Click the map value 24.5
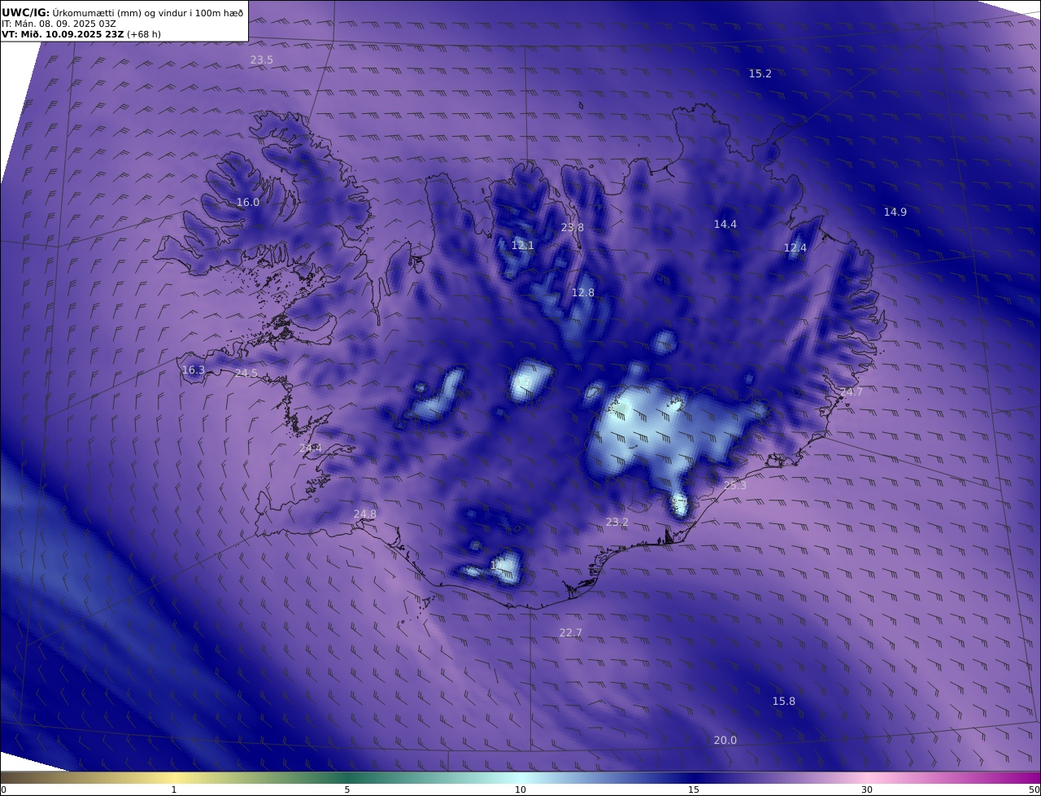This screenshot has width=1041, height=796. click(x=246, y=374)
